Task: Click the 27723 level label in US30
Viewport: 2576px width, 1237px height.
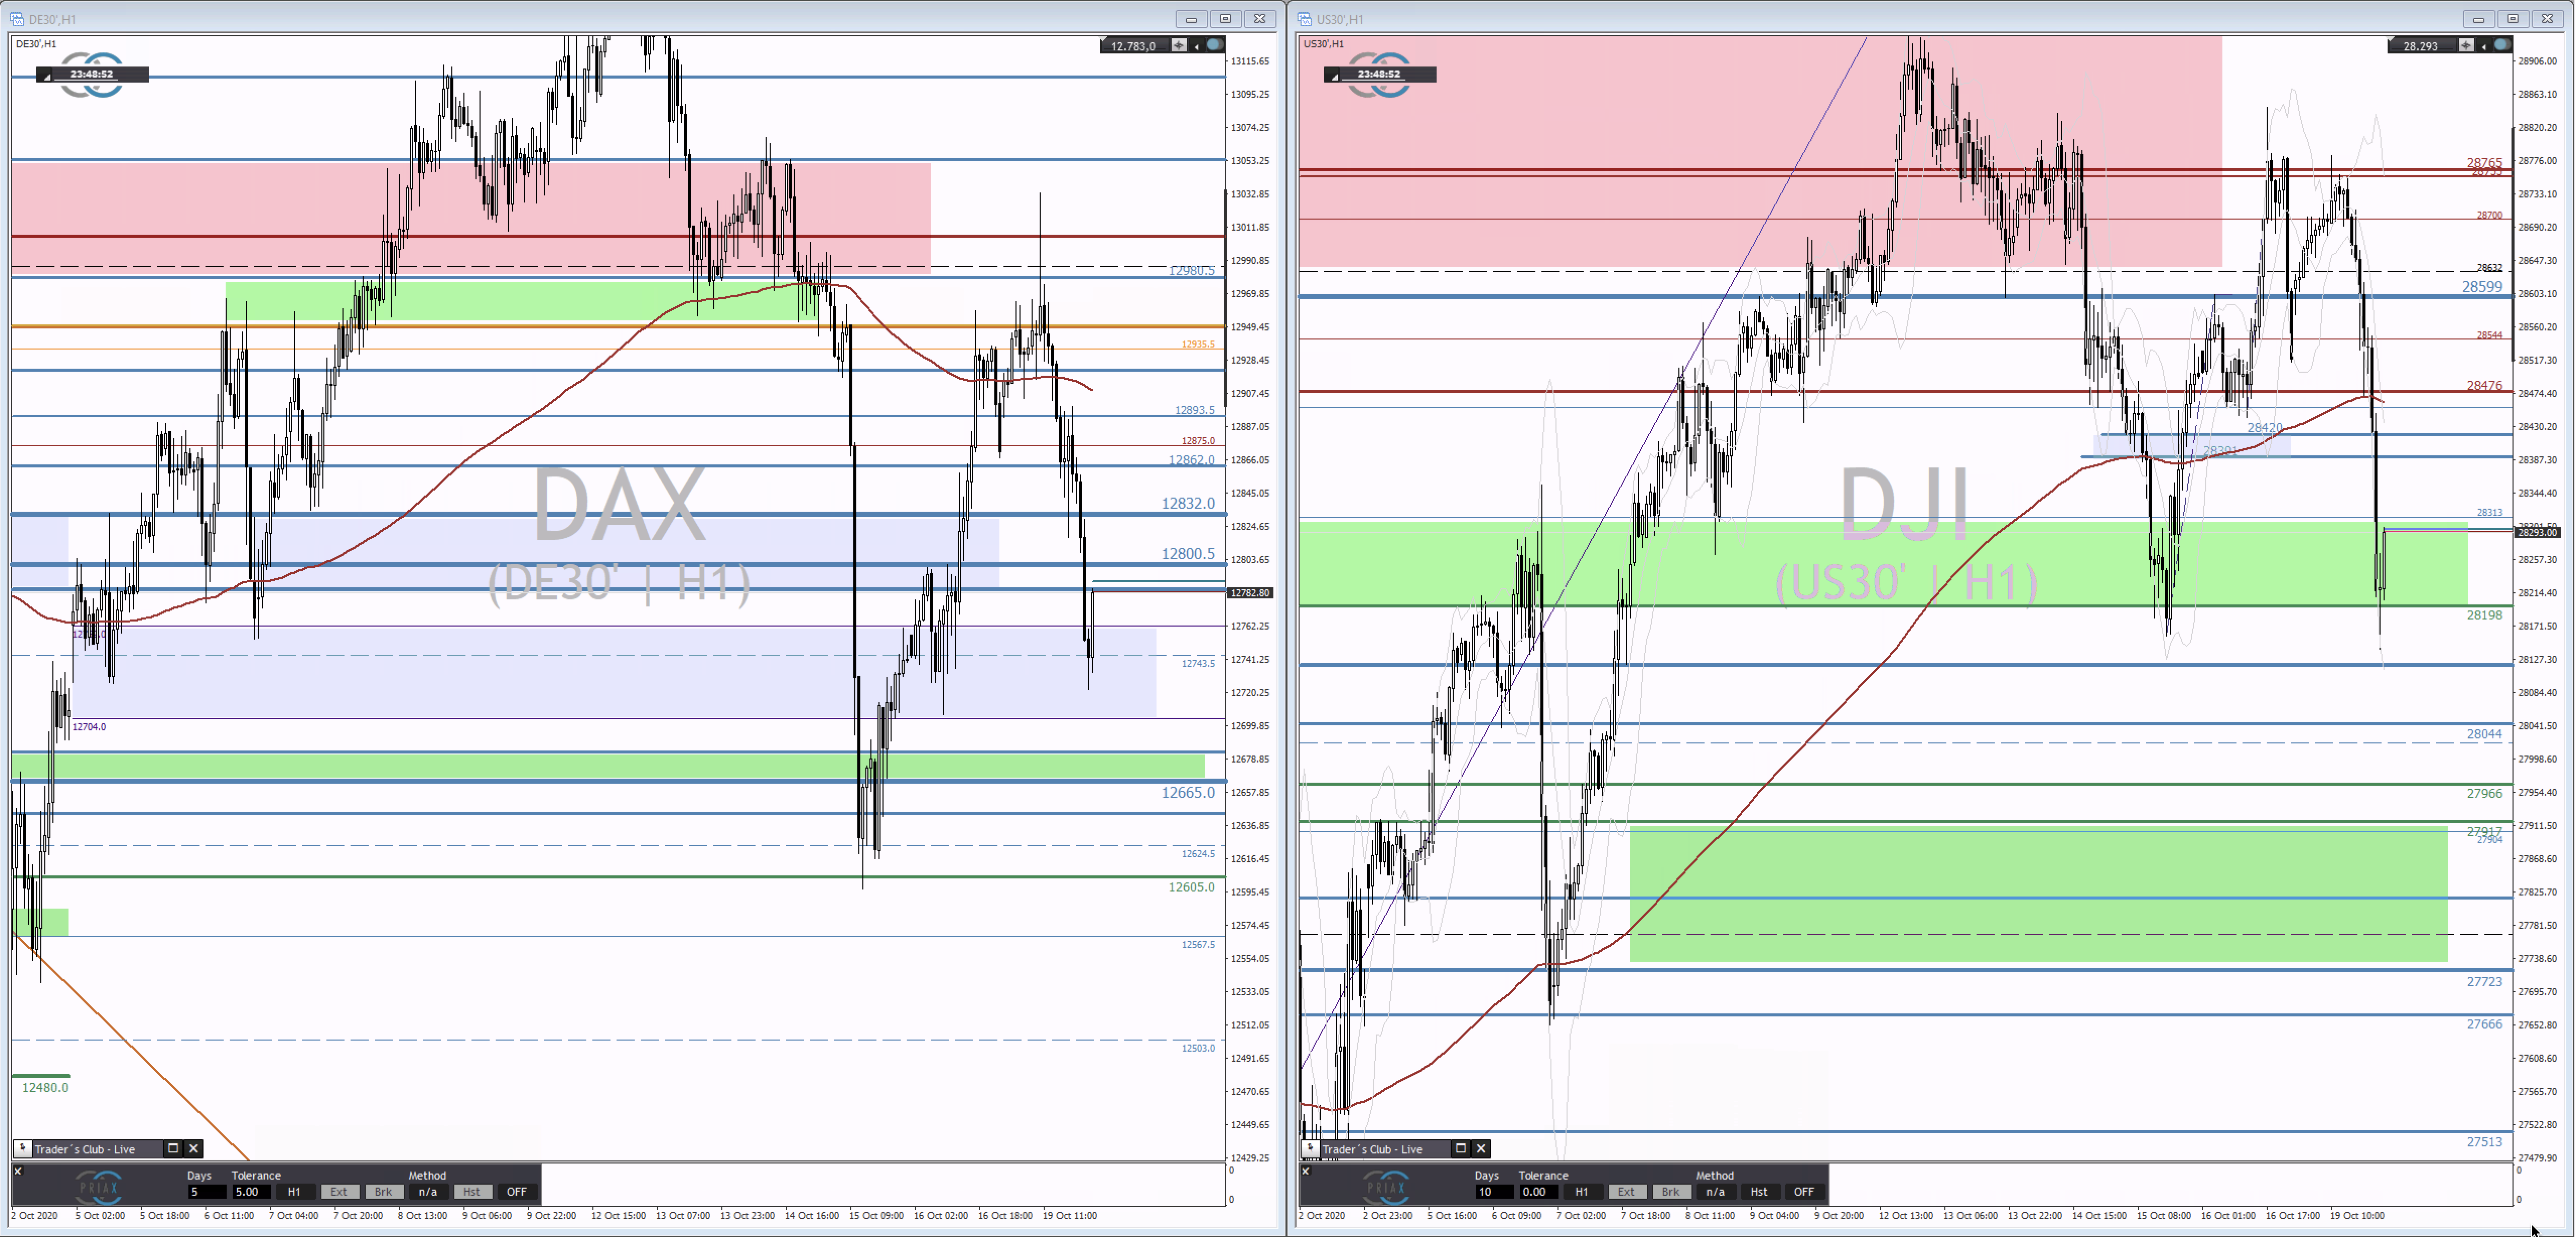Action: (2484, 982)
